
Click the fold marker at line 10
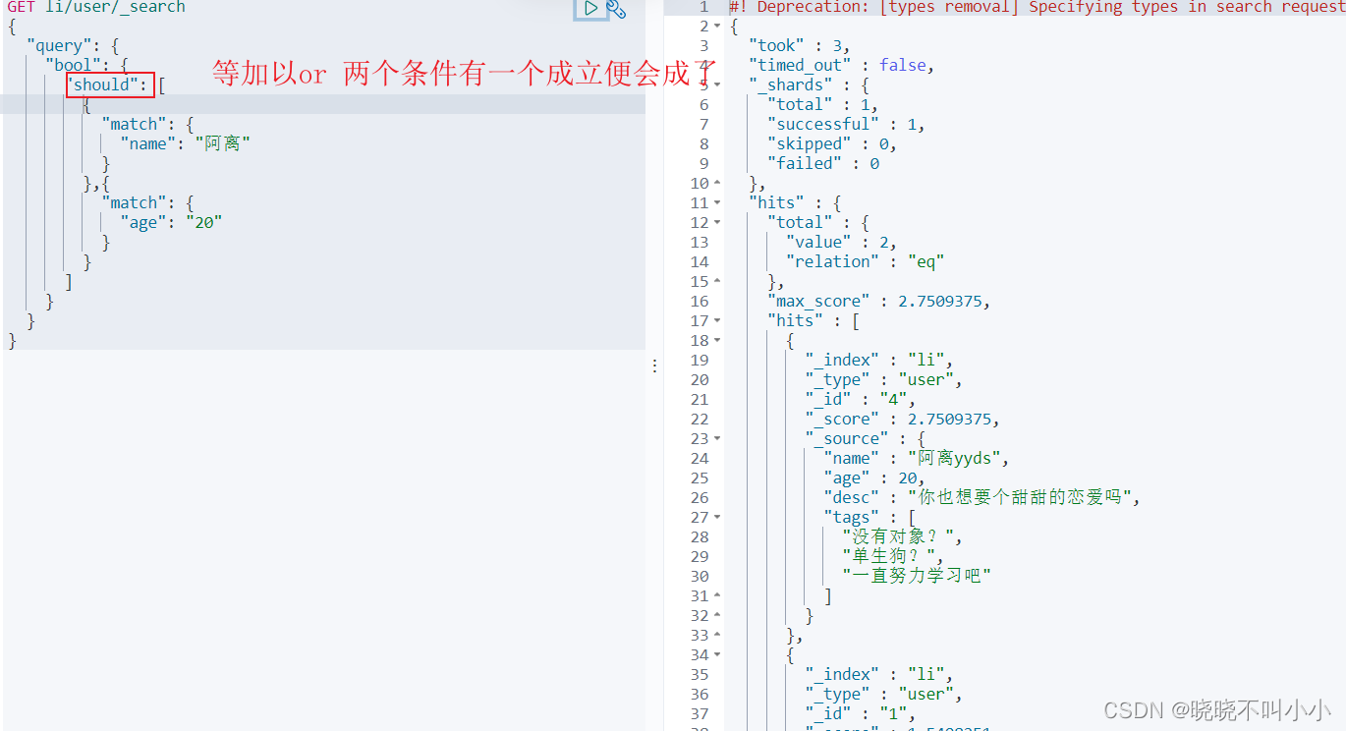(717, 183)
